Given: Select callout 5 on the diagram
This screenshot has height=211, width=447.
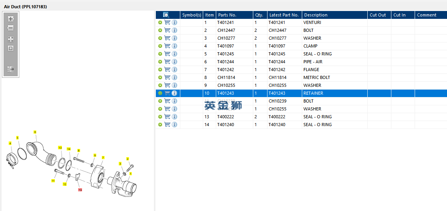Looking at the screenshot, I should [17, 138].
